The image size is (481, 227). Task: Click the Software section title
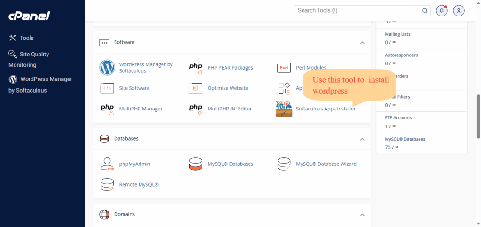(124, 42)
